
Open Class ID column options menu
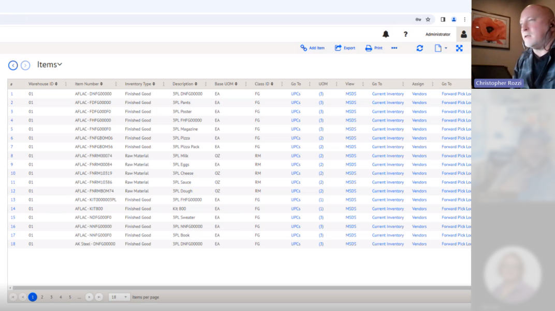point(282,84)
